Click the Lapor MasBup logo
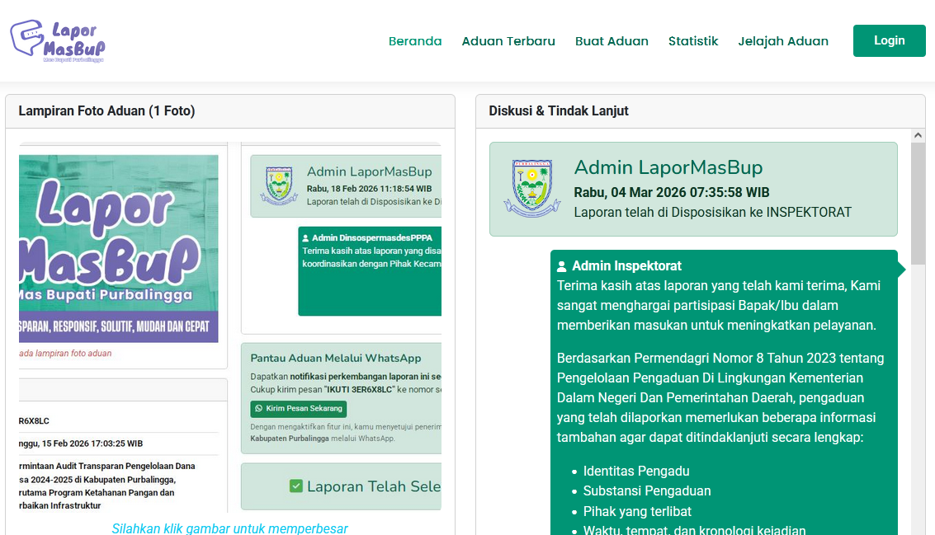Screen dimensions: 935x535 pos(58,41)
